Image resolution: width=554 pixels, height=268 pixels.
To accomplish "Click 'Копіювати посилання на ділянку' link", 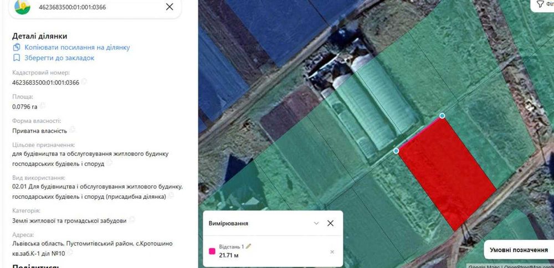I will [x=77, y=47].
